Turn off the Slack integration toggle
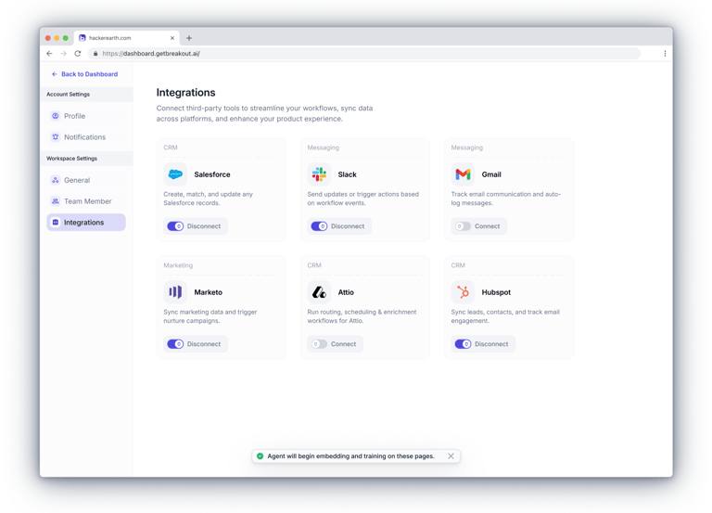Image resolution: width=712 pixels, height=513 pixels. pyautogui.click(x=319, y=226)
